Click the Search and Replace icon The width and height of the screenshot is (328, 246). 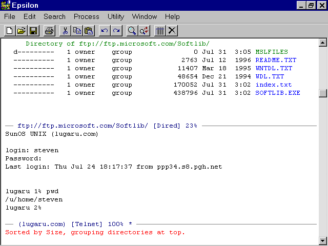click(144, 31)
